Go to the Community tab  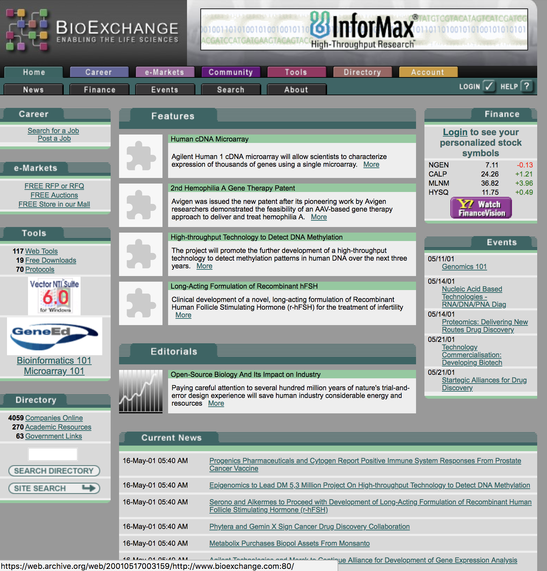231,72
